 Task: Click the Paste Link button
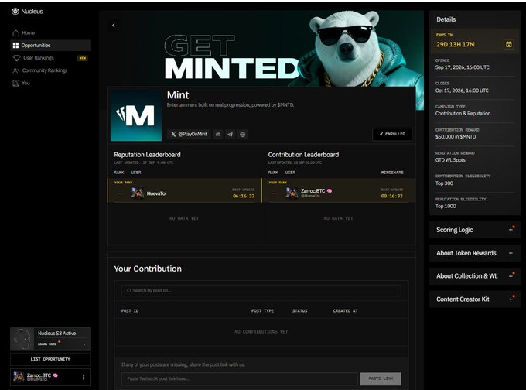(x=381, y=378)
